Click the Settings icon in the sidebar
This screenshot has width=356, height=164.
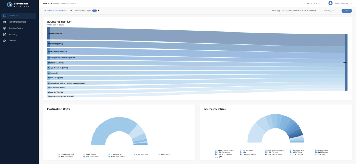[4, 41]
